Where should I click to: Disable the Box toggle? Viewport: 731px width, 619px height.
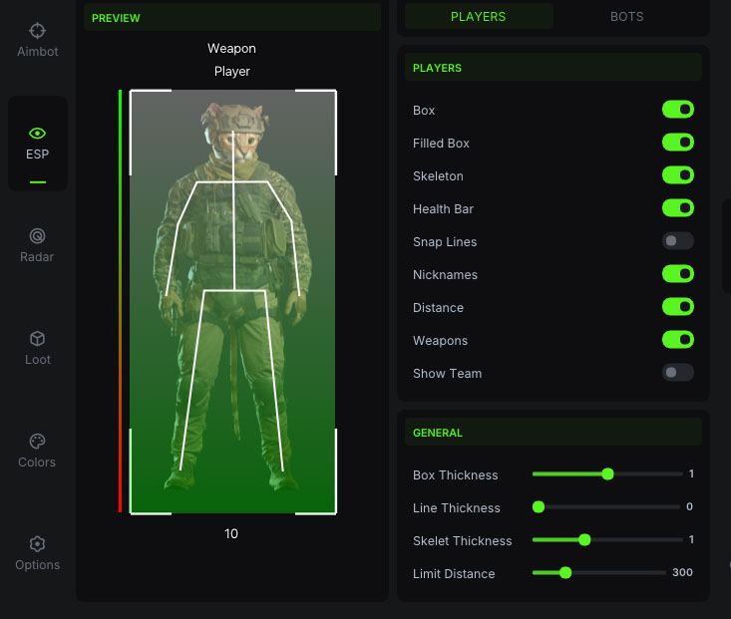click(677, 110)
